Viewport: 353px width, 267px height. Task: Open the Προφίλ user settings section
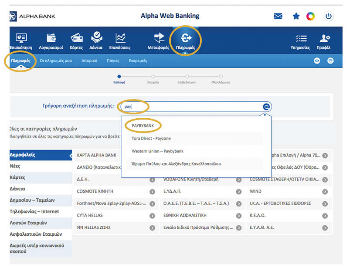323,42
